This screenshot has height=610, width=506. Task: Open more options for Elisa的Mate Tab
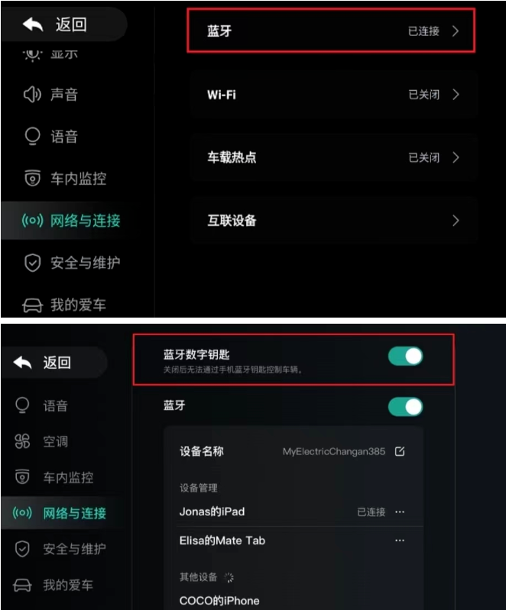tap(400, 541)
